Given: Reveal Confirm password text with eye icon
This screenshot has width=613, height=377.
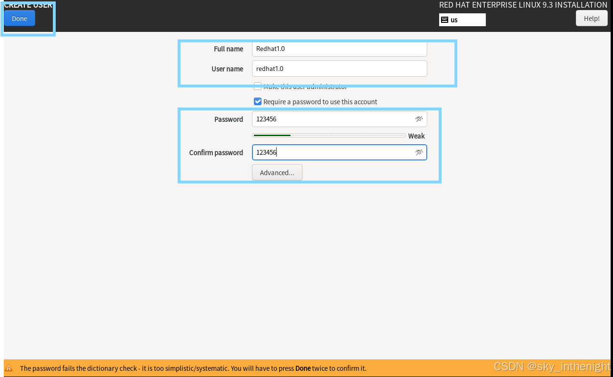Looking at the screenshot, I should click(419, 152).
